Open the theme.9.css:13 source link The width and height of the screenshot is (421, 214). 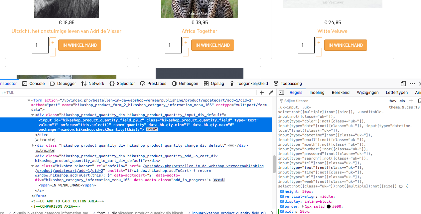[x=404, y=107]
